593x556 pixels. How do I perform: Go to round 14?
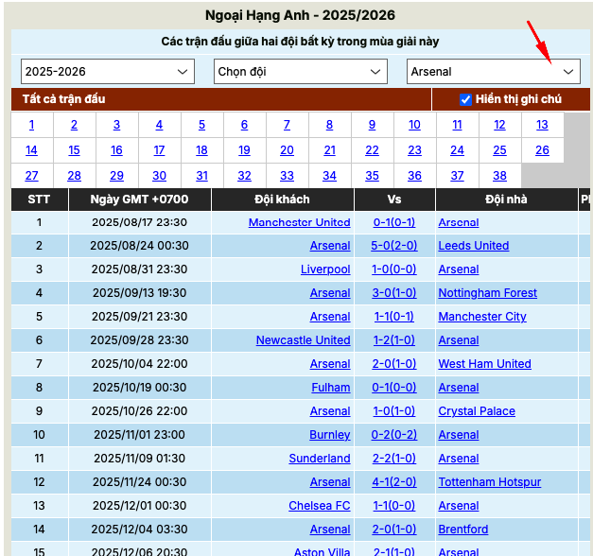[32, 150]
